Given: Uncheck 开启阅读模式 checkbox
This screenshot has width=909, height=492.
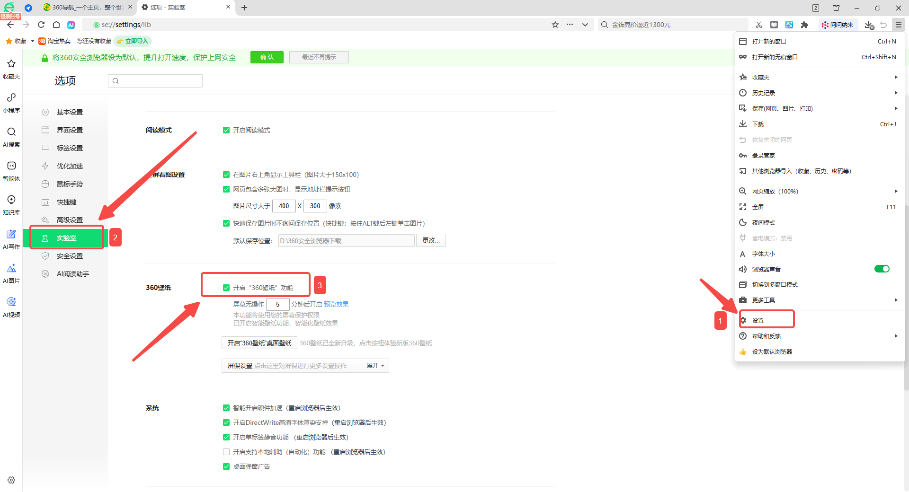Looking at the screenshot, I should coord(226,130).
